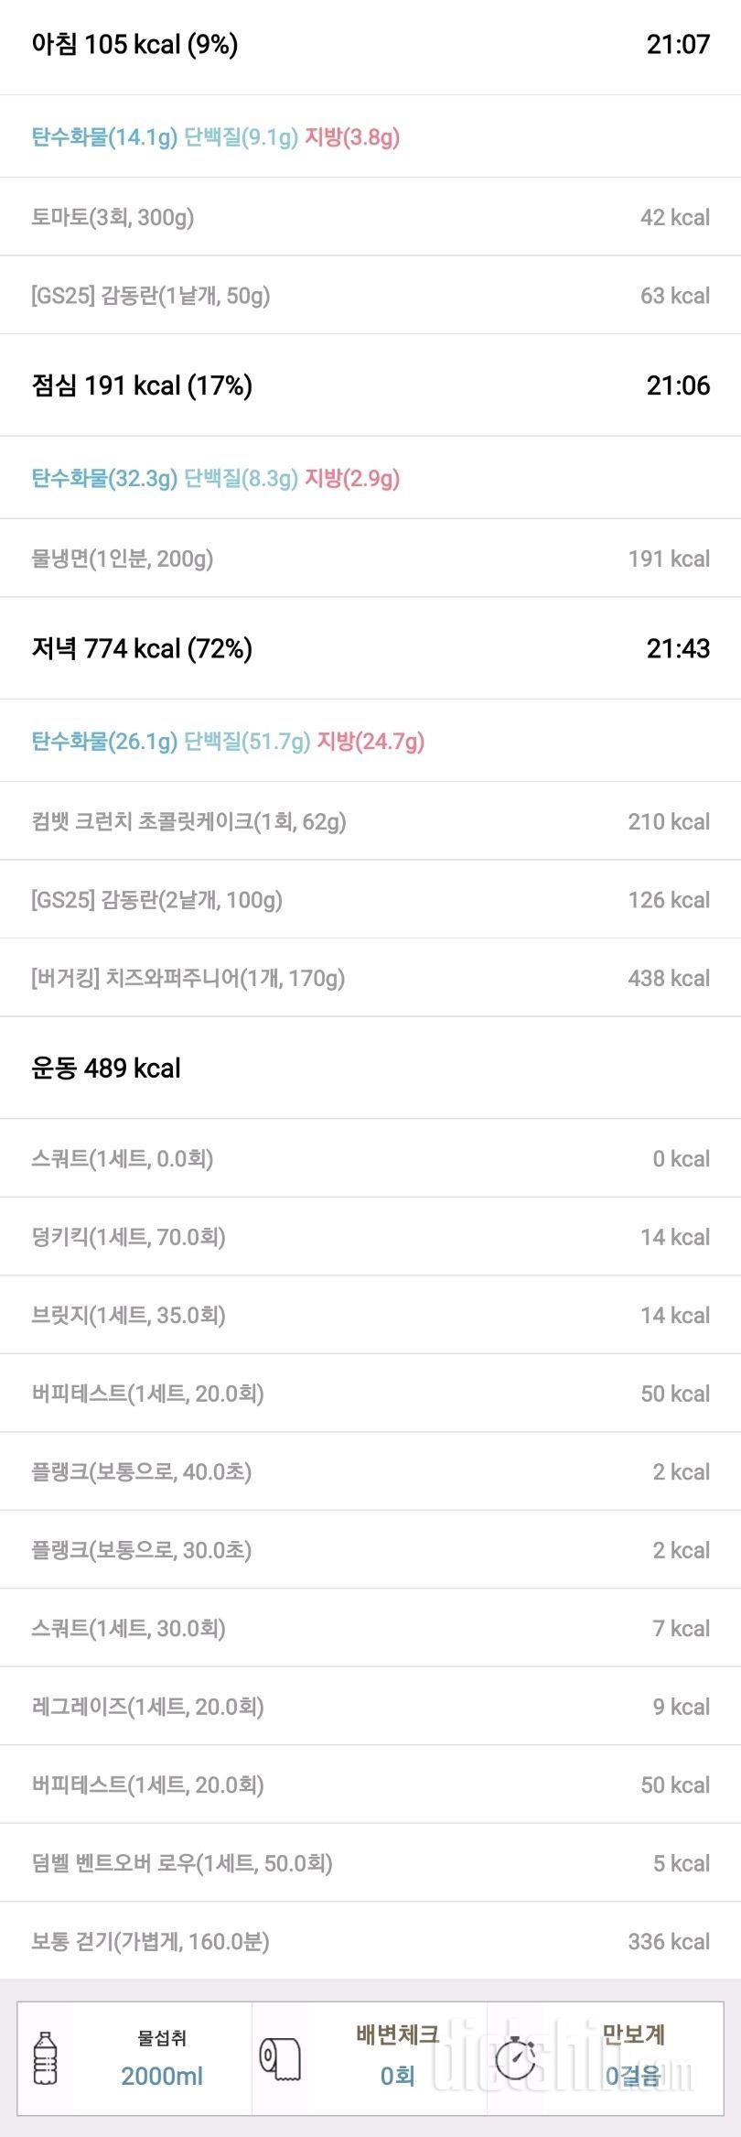Image resolution: width=741 pixels, height=2137 pixels.
Task: Open the 토마토 300g food entry
Action: coord(370,217)
